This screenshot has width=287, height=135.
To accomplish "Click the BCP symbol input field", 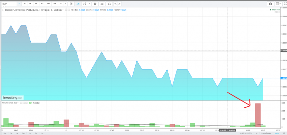I will click(9, 4).
